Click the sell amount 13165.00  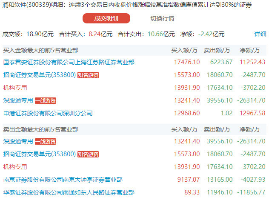pyautogui.click(x=220, y=180)
